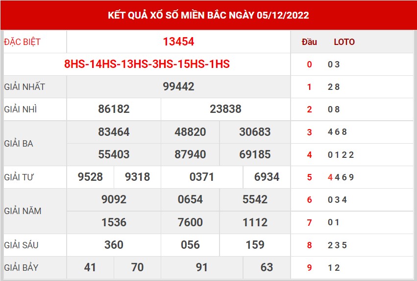417x281 pixels.
Task: Select third prize number 48820
Action: 190,132
